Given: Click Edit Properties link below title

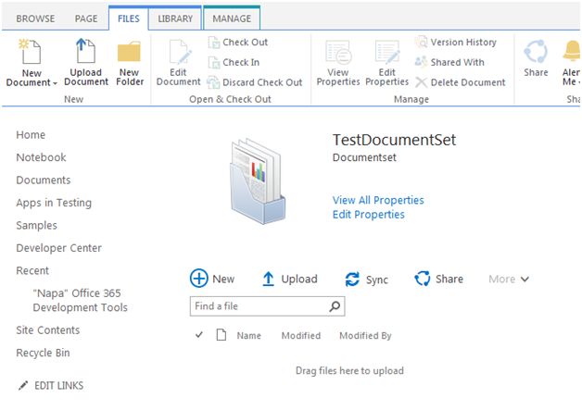Looking at the screenshot, I should (x=369, y=215).
